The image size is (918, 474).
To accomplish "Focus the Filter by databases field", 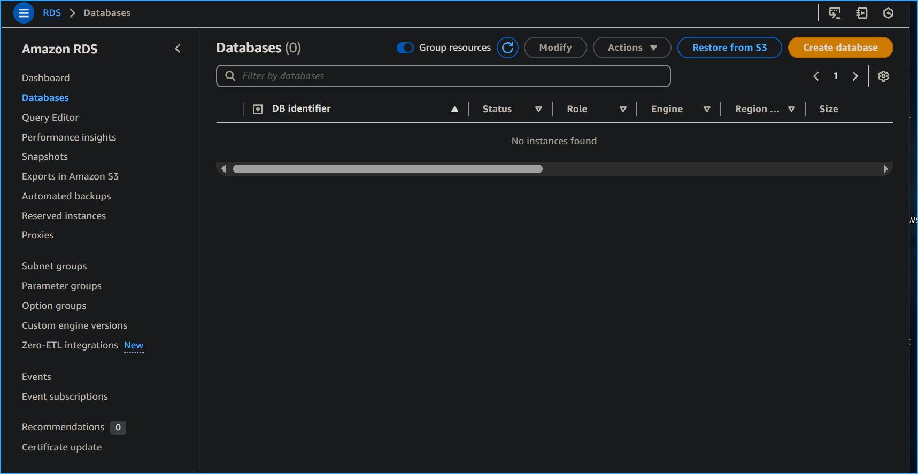I will click(x=443, y=76).
